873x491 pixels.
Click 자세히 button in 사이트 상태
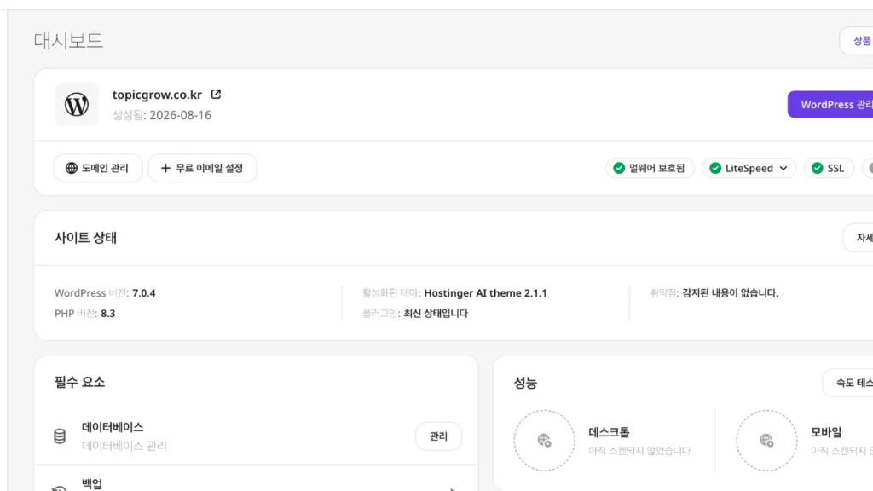858,238
